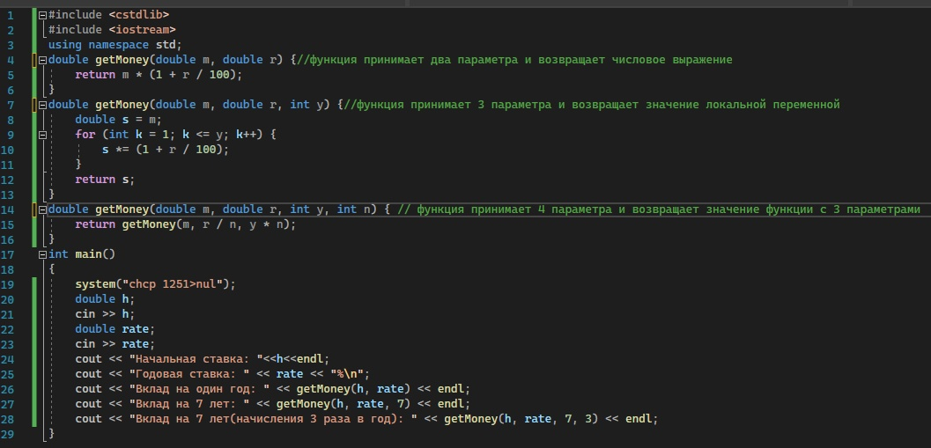Click 'int n' parameter on line 14
931x448 pixels.
[355, 209]
